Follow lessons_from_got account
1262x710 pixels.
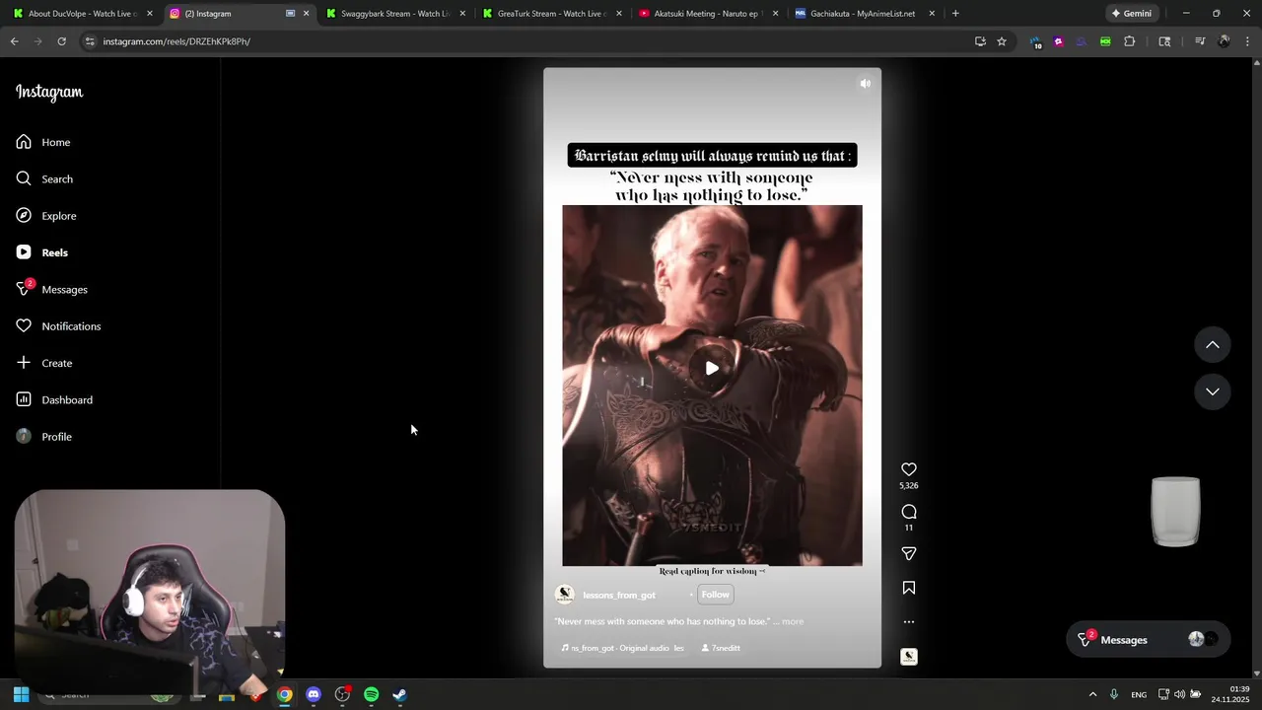(x=715, y=595)
